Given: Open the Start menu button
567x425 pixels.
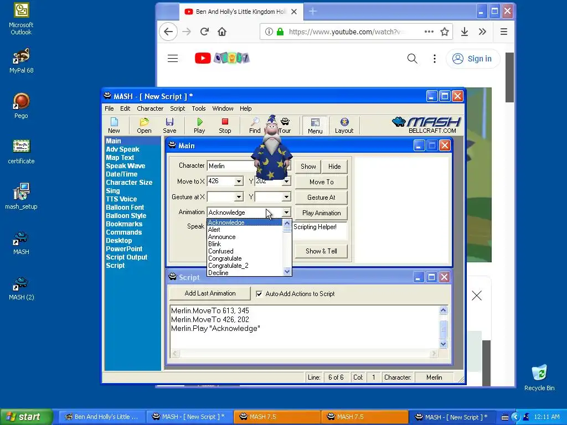Looking at the screenshot, I should [x=27, y=417].
